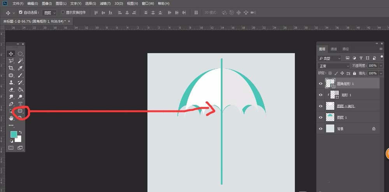Pick the Magic Wand tool
The width and height of the screenshot is (389, 192).
point(20,61)
